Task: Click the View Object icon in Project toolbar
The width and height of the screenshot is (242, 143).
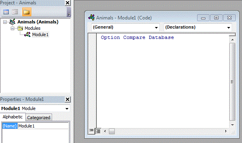Action: [15, 12]
